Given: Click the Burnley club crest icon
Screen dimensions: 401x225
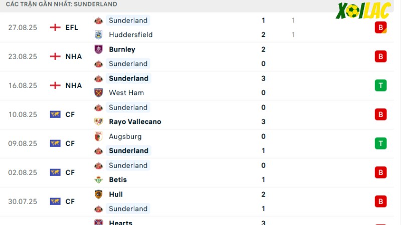Looking at the screenshot, I should click(x=98, y=49).
